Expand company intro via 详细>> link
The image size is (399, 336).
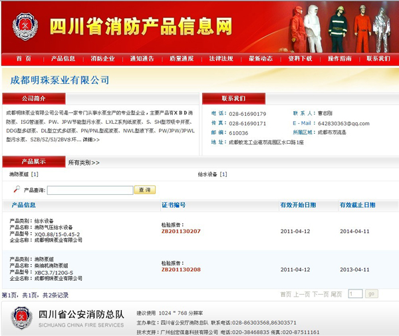[x=91, y=140]
